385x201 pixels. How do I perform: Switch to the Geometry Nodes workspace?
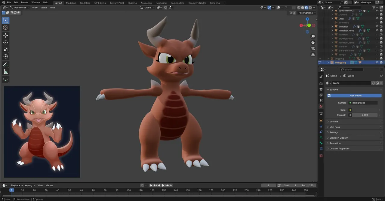(197, 3)
